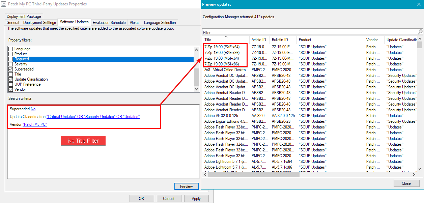
Task: Click the AA-32.0.0.125 Bulletin ID cell
Action: tap(283, 116)
